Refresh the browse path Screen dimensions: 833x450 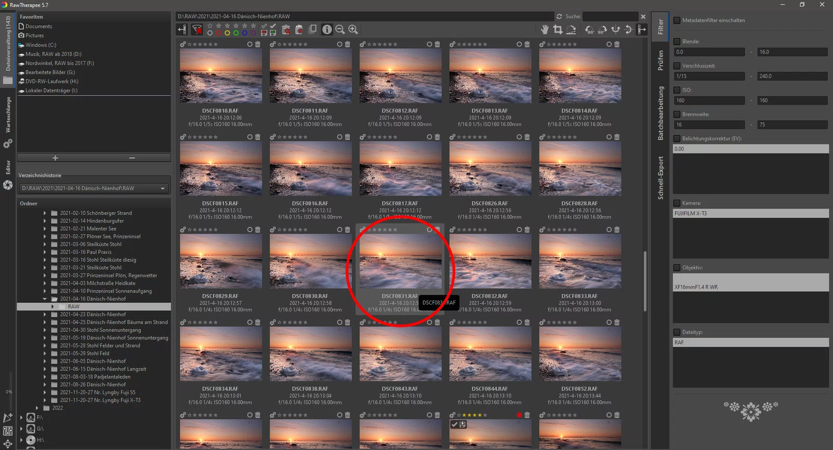click(559, 17)
